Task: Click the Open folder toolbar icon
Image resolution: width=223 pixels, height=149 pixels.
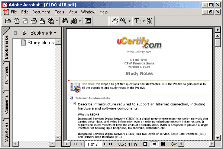Action: [8, 21]
